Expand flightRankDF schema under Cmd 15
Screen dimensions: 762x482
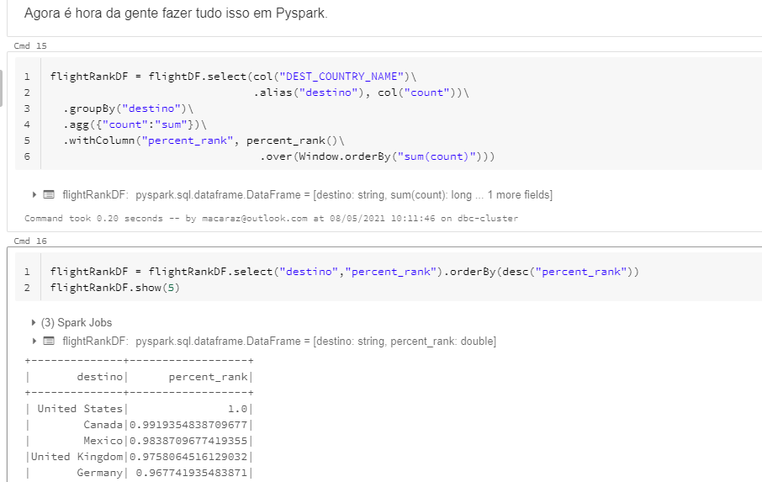tap(34, 195)
